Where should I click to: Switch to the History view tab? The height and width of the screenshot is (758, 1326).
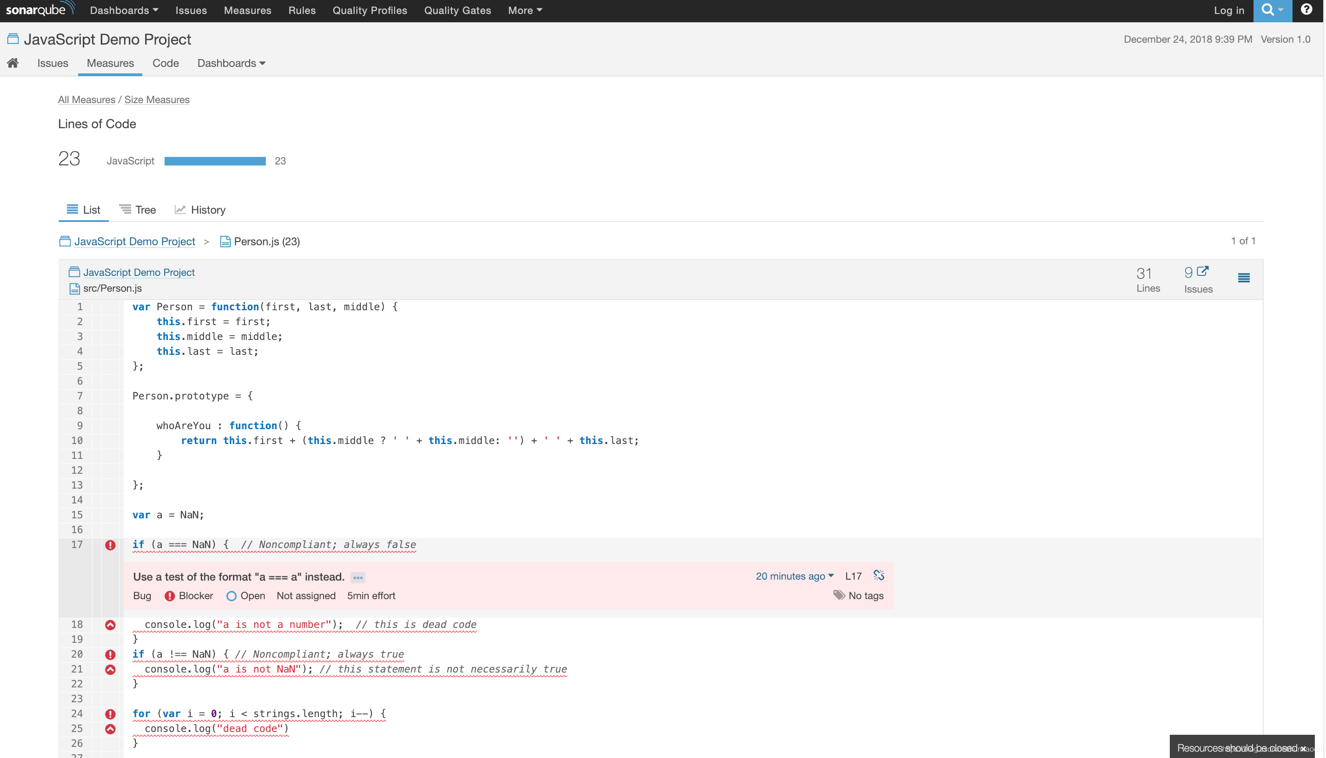pyautogui.click(x=208, y=209)
